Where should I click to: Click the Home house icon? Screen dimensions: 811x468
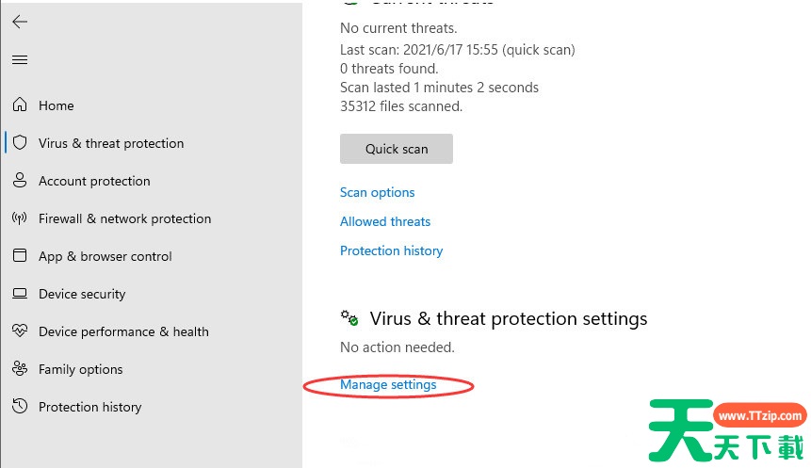coord(20,105)
